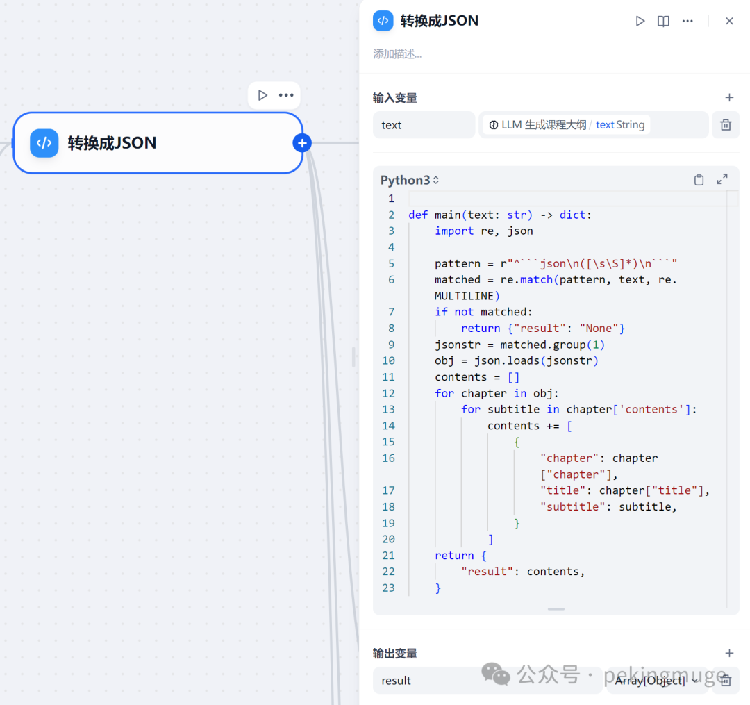750x705 pixels.
Task: Click line number 1 in the editor gutter
Action: pyautogui.click(x=391, y=199)
